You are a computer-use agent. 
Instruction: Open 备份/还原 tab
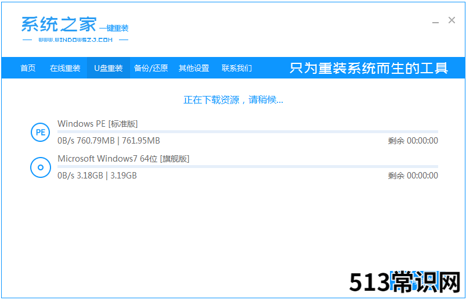coord(151,68)
